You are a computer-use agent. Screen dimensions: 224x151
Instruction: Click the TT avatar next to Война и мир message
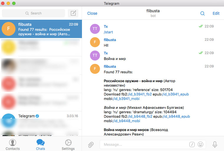pyautogui.click(x=95, y=56)
